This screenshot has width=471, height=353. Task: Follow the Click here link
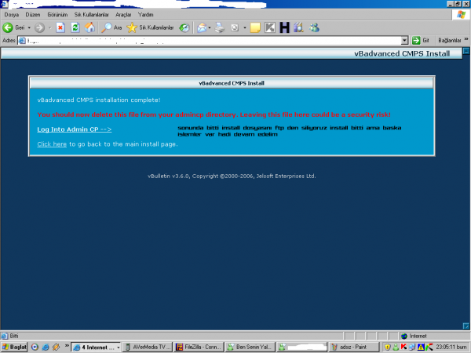52,144
